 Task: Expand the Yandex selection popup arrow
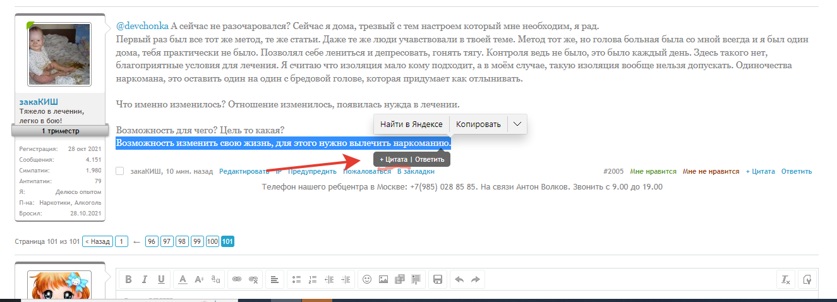[517, 124]
